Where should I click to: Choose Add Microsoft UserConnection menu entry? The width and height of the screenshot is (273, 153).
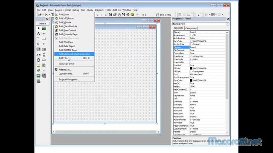[x=74, y=54]
